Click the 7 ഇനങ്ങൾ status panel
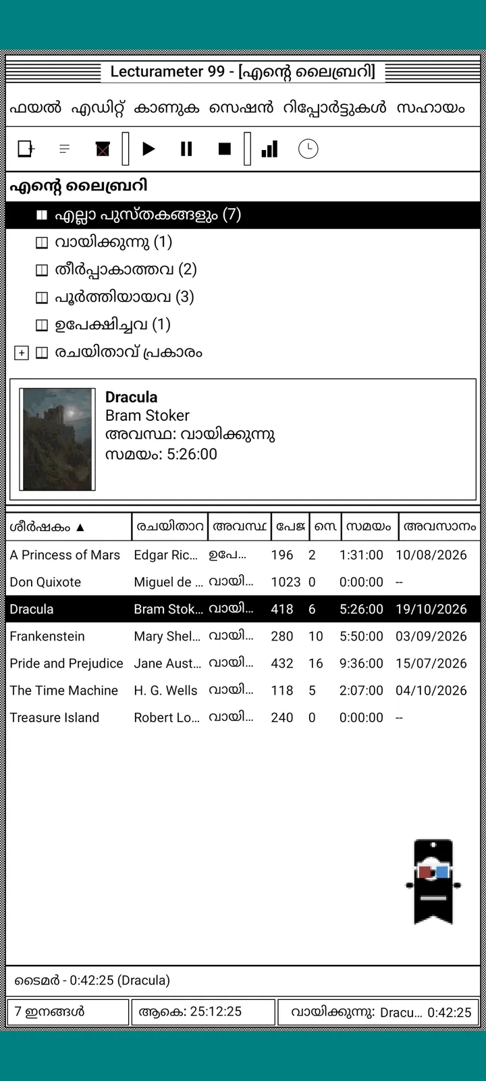 click(x=67, y=1012)
